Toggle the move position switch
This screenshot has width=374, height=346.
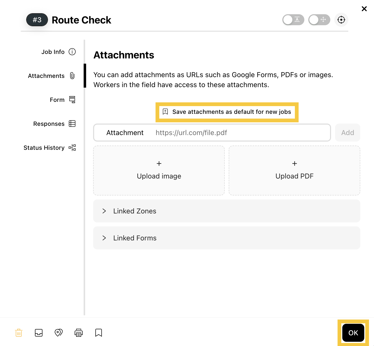click(319, 20)
